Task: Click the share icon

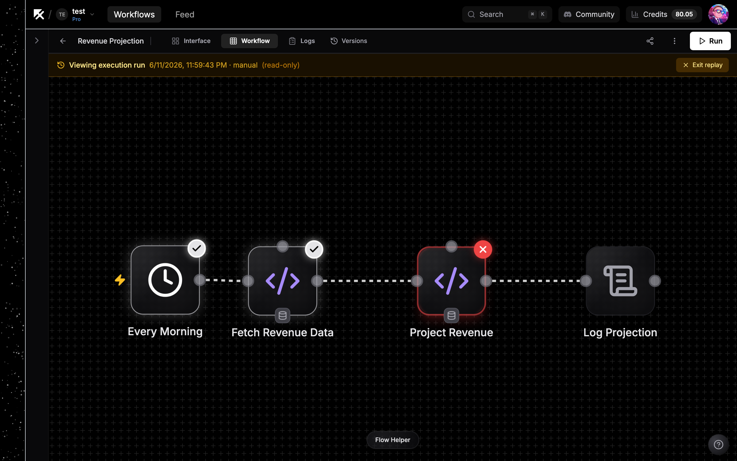Action: tap(650, 41)
